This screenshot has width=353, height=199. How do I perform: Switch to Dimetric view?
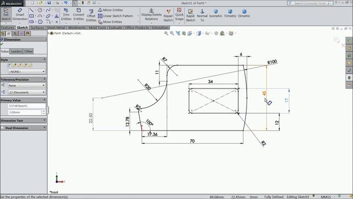244,13
